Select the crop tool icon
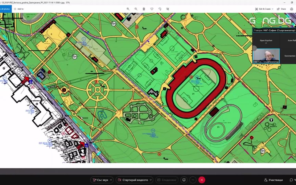 tap(168, 9)
